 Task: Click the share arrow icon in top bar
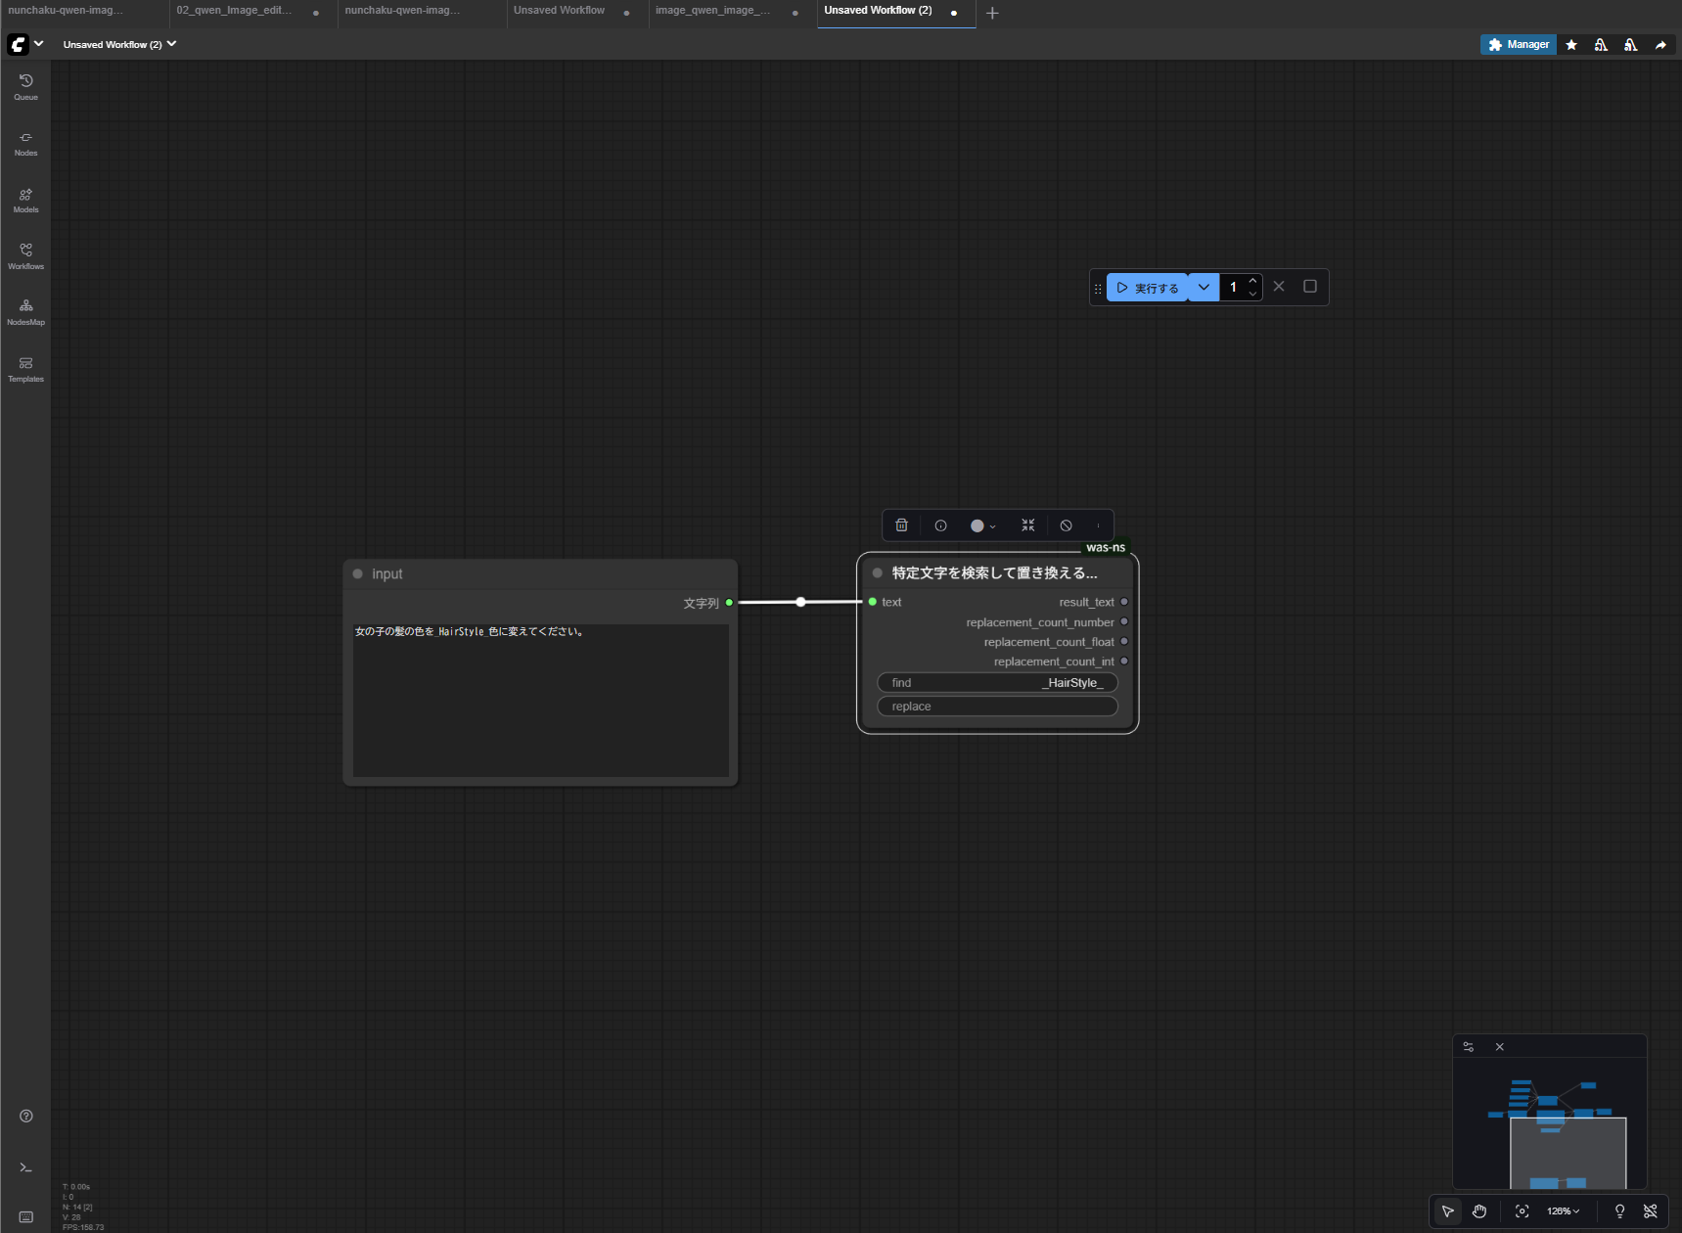(1660, 44)
